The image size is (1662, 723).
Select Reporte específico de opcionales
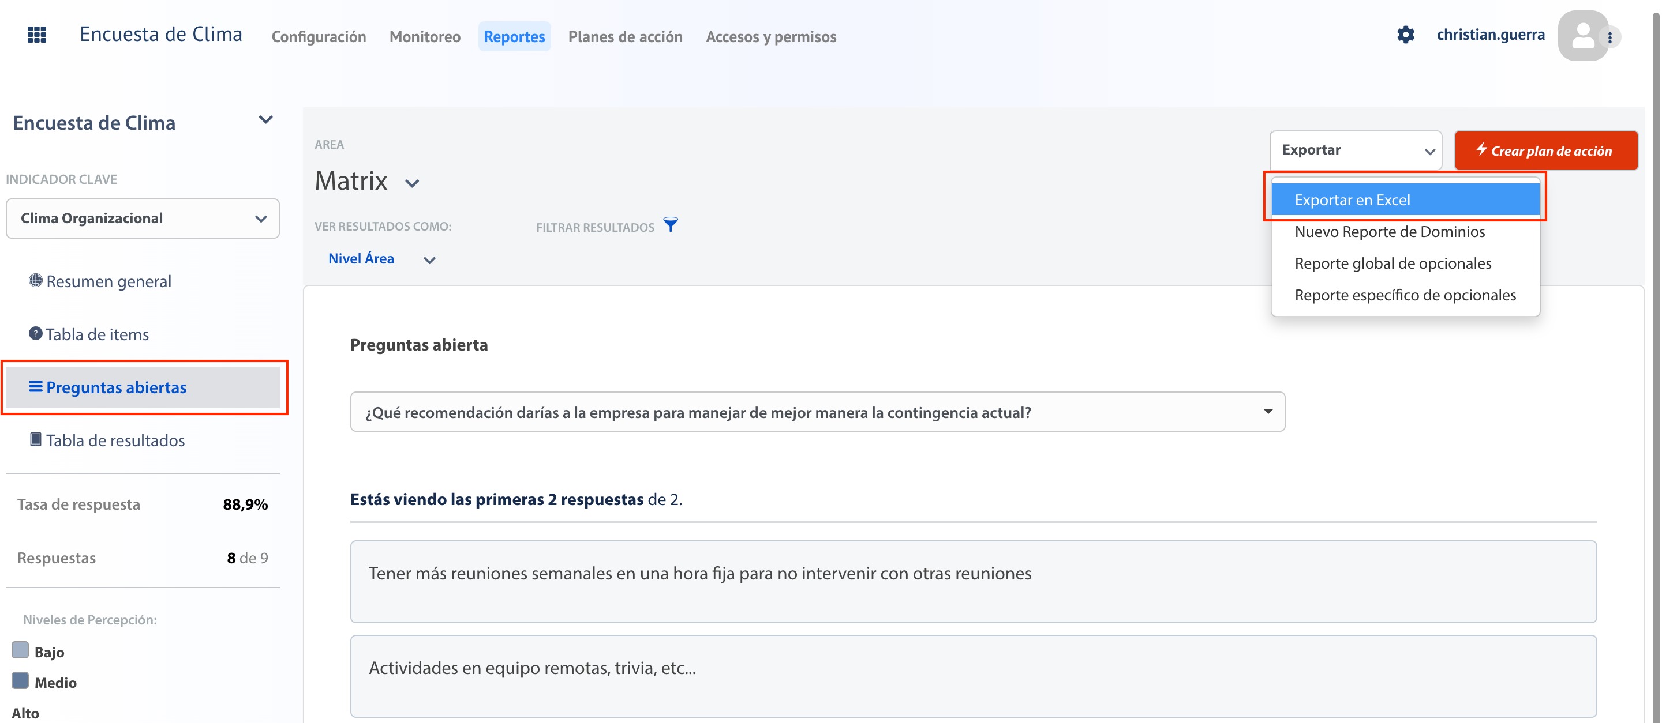1405,295
